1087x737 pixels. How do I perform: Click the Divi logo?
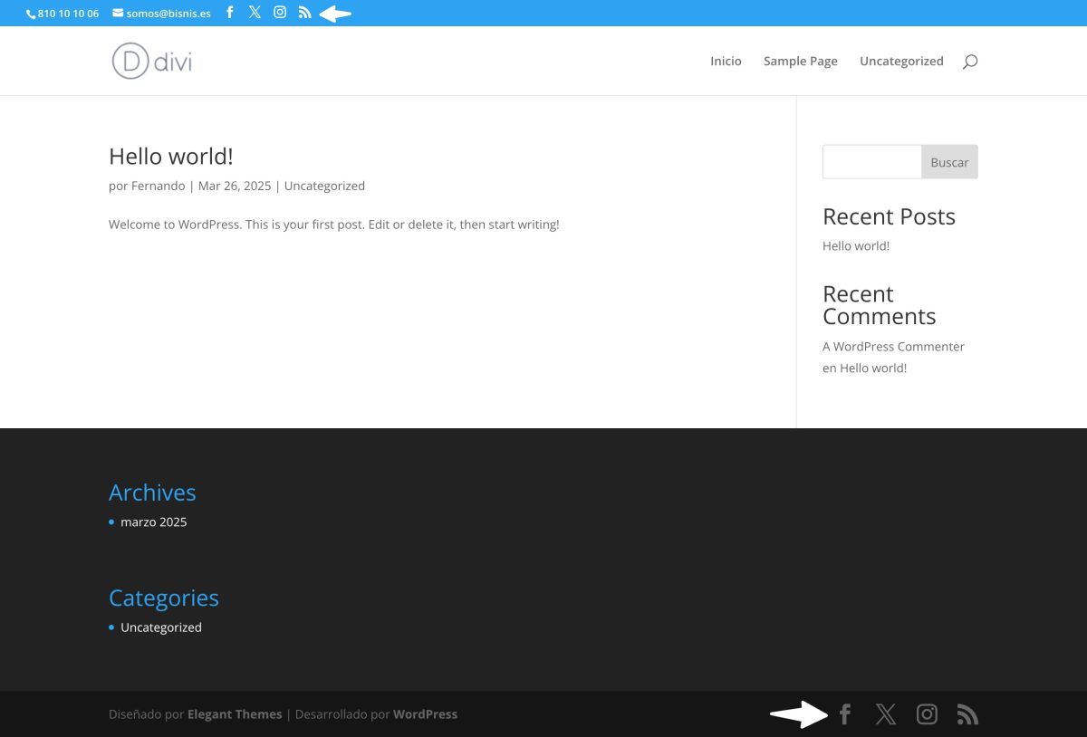click(152, 61)
